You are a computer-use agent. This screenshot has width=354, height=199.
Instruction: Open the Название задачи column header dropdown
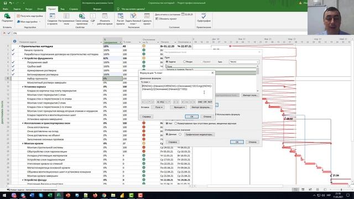tap(101, 42)
